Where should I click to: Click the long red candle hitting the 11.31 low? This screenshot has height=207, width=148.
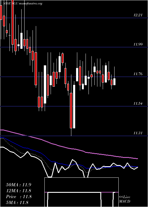[x=71, y=111]
